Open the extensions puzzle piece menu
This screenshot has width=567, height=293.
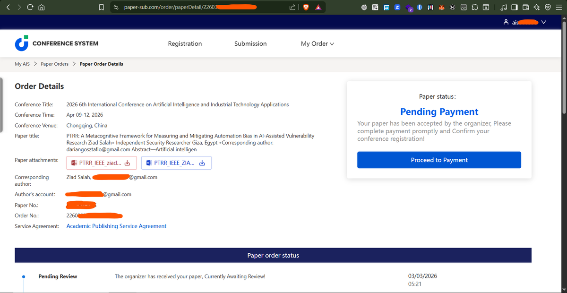pyautogui.click(x=475, y=7)
